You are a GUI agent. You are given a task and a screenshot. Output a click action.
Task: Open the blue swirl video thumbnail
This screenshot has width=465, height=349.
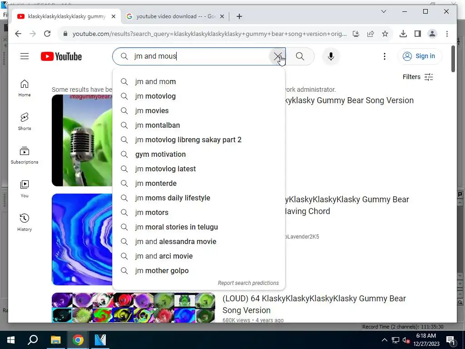[82, 239]
